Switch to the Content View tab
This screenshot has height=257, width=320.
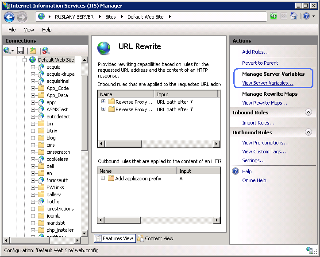point(155,238)
